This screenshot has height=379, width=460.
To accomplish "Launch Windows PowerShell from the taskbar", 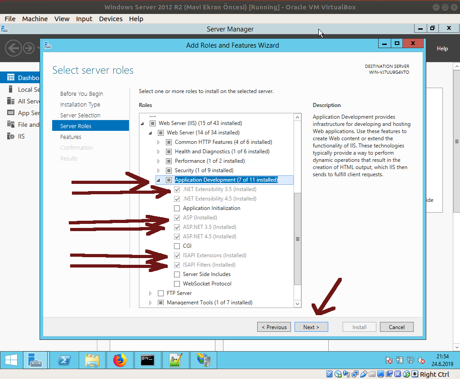I will point(64,360).
